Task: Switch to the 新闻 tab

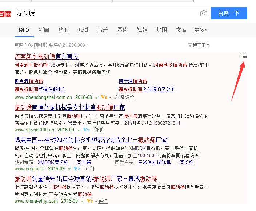Action: pyautogui.click(x=44, y=30)
